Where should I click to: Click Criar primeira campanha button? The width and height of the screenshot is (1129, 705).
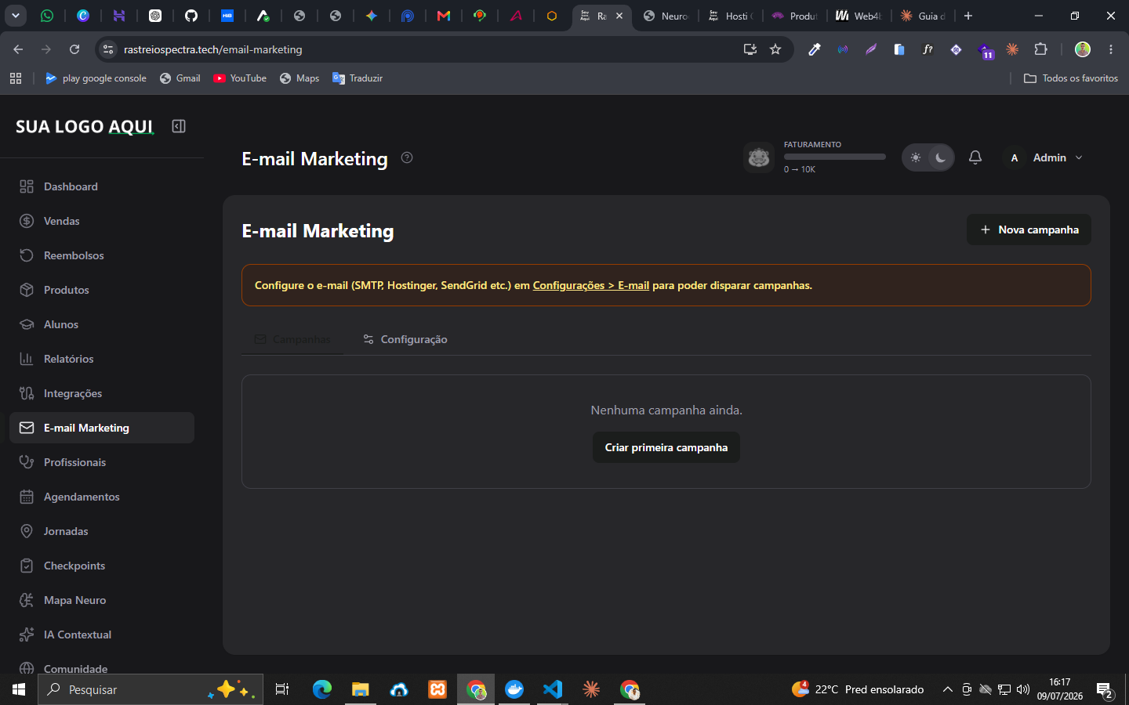click(666, 447)
